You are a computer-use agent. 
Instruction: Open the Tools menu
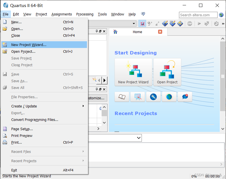point(102,14)
